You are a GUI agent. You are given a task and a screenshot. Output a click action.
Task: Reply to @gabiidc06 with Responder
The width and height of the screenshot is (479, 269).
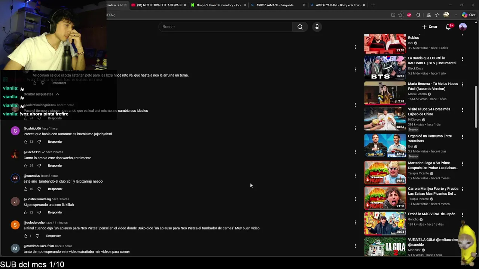[x=55, y=142]
